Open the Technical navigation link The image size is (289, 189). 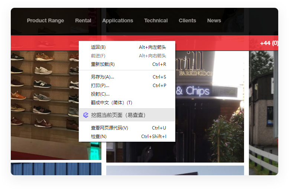coord(156,20)
